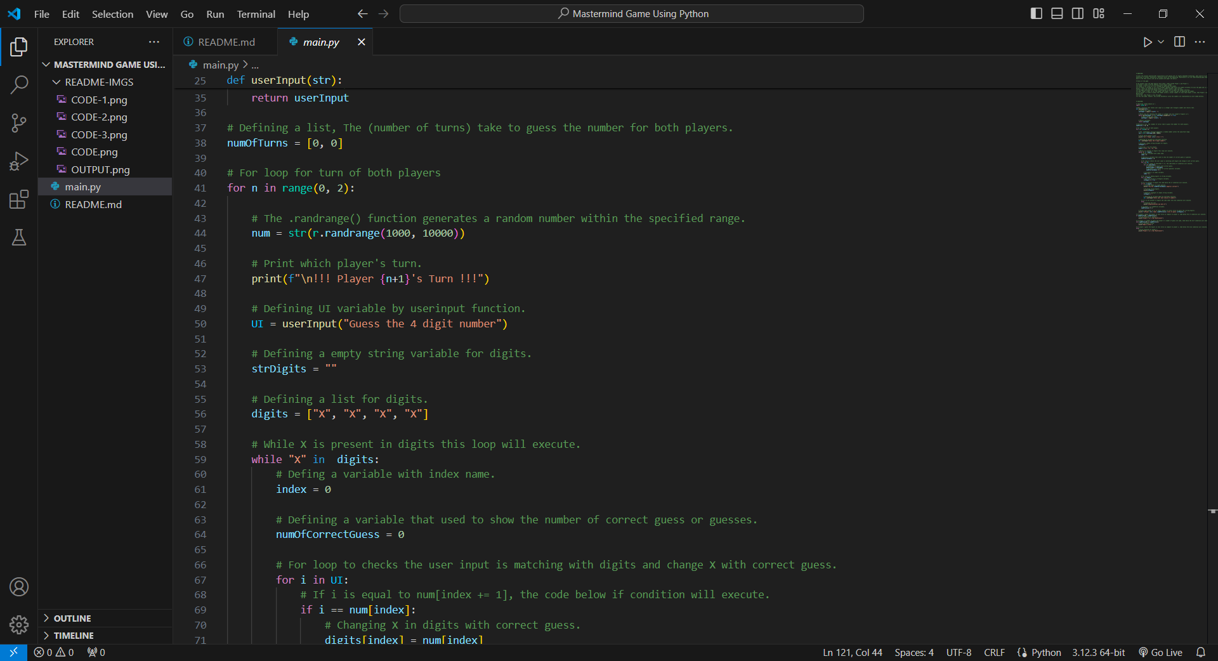Open CODE.png in explorer

pos(105,152)
